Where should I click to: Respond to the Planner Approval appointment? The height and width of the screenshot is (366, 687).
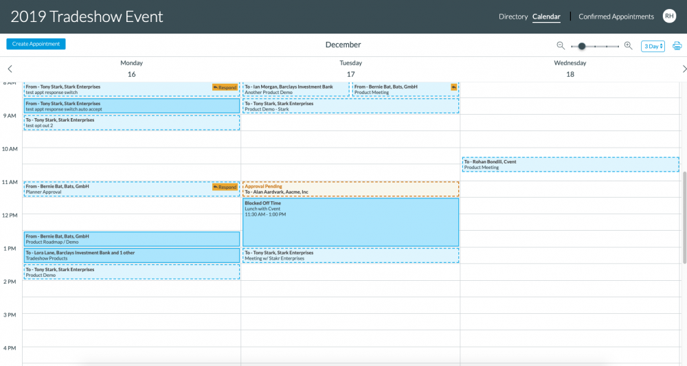pos(225,187)
